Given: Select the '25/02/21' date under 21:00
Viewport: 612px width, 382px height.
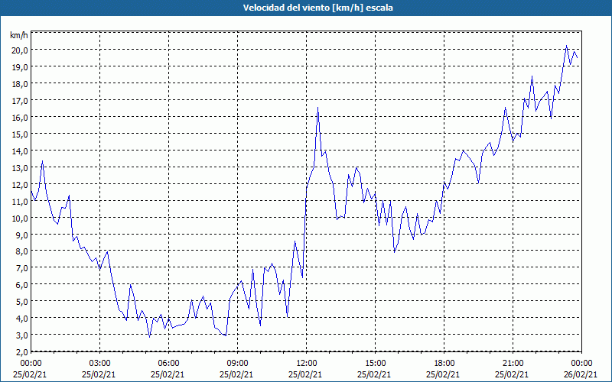Looking at the screenshot, I should pyautogui.click(x=512, y=374).
